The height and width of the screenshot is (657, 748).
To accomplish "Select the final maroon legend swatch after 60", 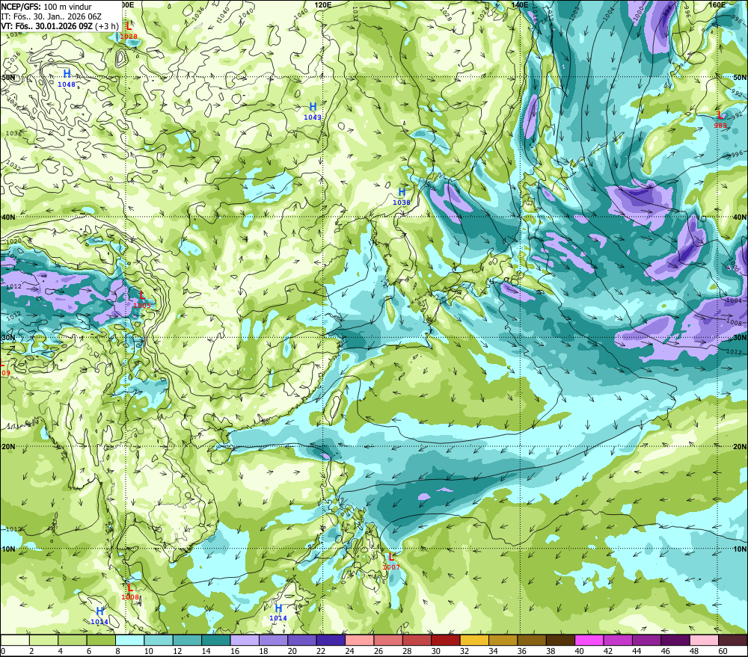I will click(x=733, y=640).
